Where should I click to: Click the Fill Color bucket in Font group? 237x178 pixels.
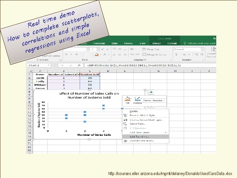[96, 55]
